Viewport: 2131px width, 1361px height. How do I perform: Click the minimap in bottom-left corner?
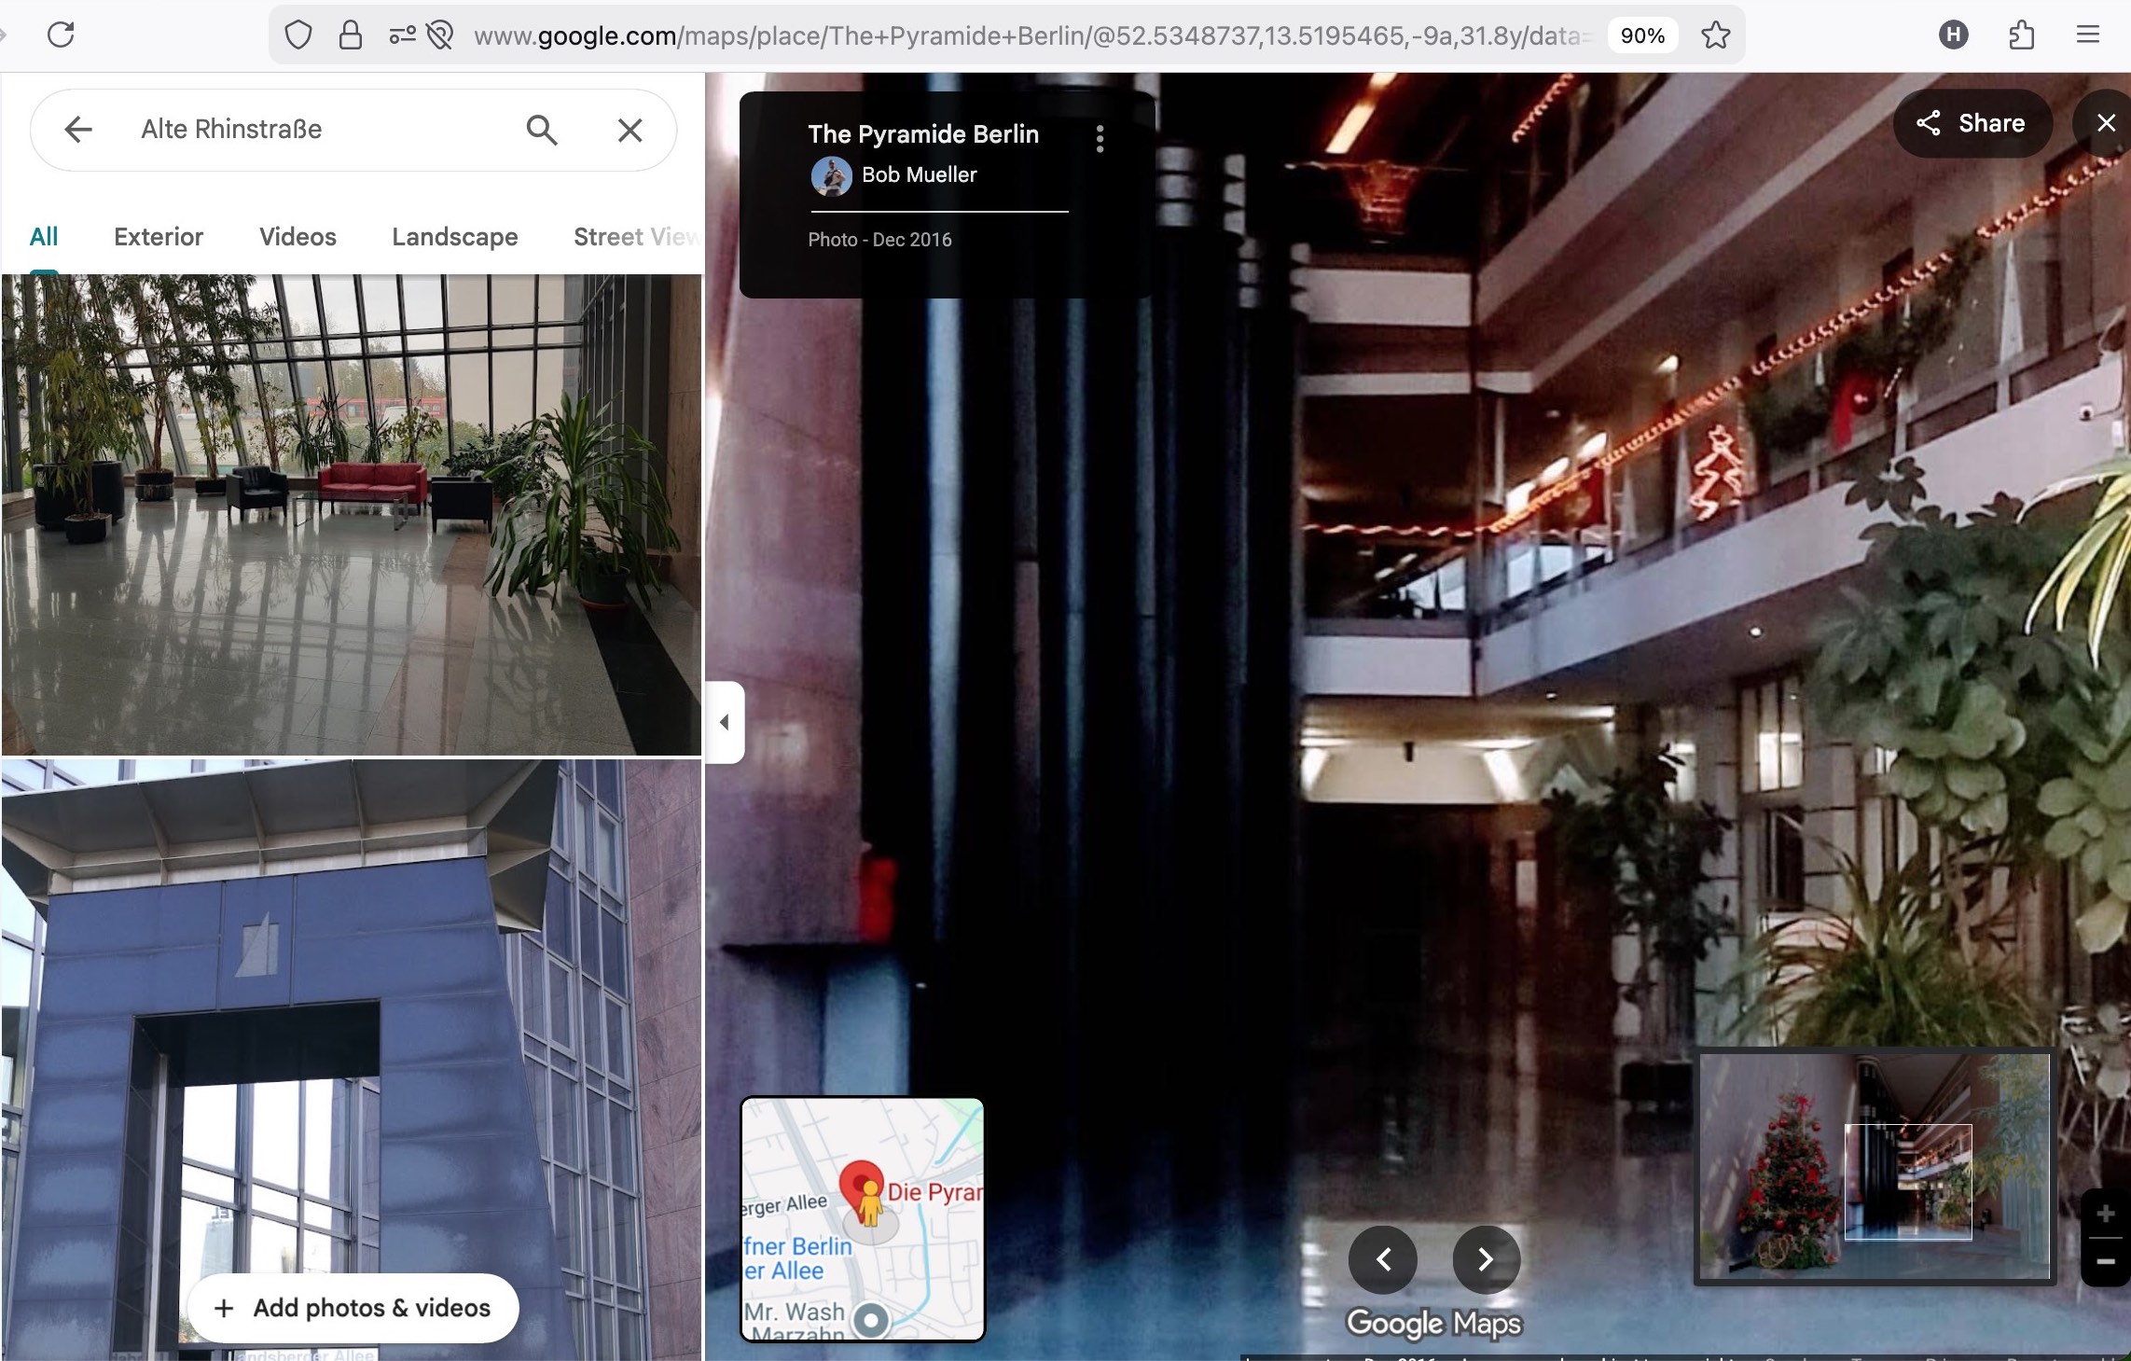pyautogui.click(x=863, y=1219)
